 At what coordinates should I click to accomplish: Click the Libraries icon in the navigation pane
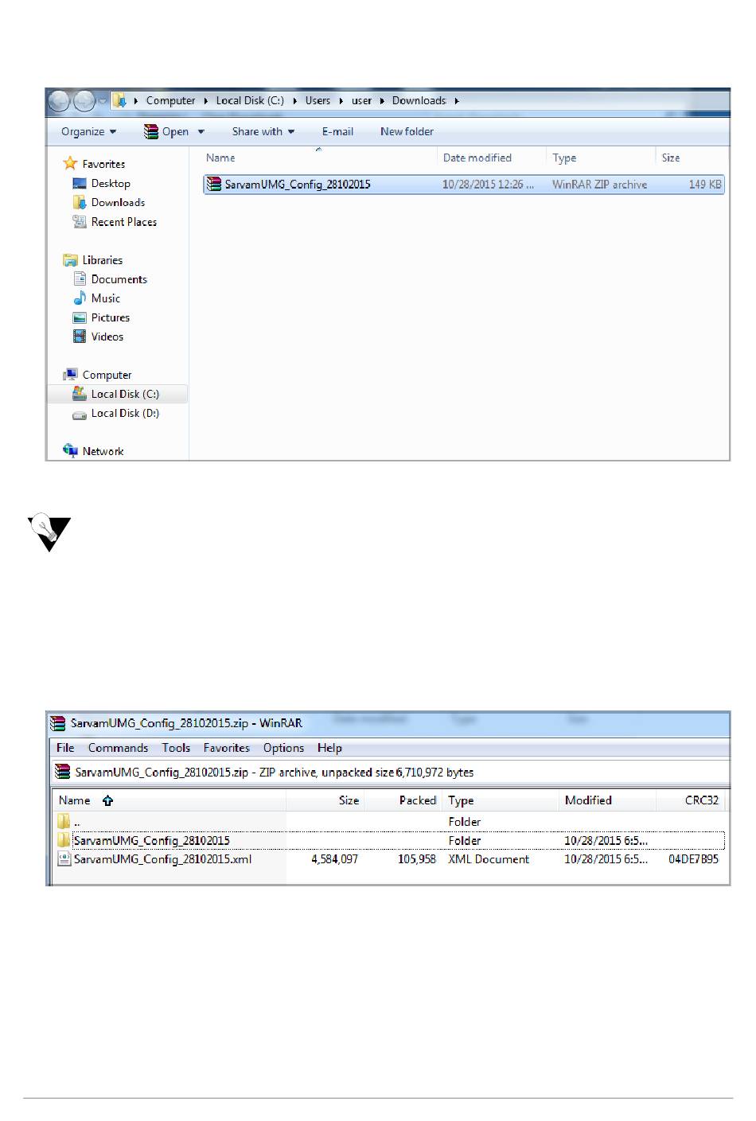coord(70,259)
